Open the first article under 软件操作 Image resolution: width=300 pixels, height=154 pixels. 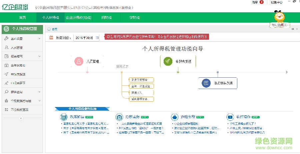[x=243, y=124]
